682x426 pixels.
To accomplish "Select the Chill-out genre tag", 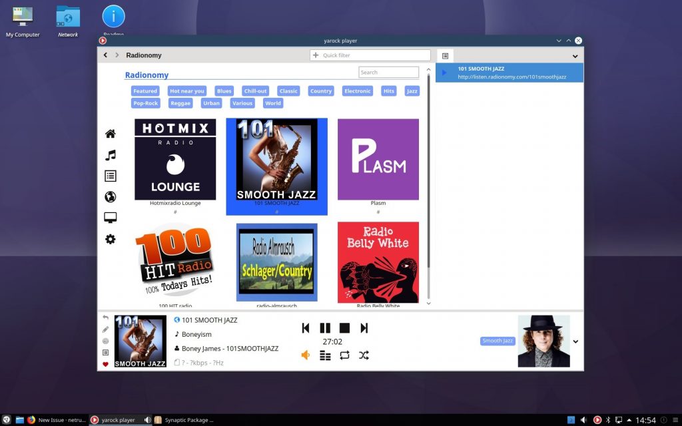I will pos(255,91).
